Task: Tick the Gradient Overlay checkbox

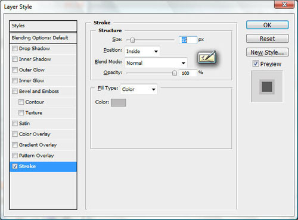Action: [15, 145]
